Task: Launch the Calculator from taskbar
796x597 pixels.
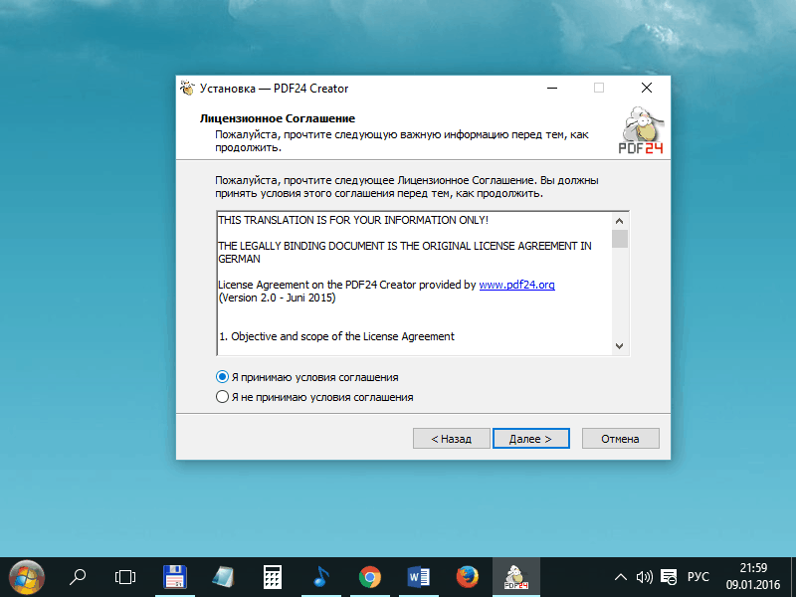Action: [x=272, y=577]
